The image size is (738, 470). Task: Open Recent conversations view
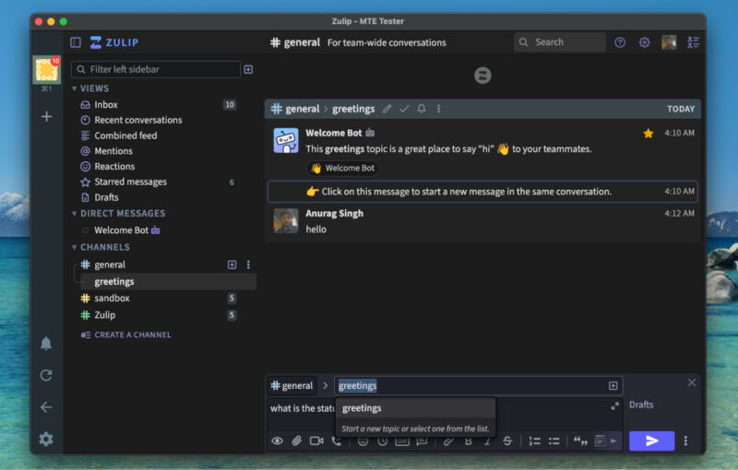click(x=137, y=120)
